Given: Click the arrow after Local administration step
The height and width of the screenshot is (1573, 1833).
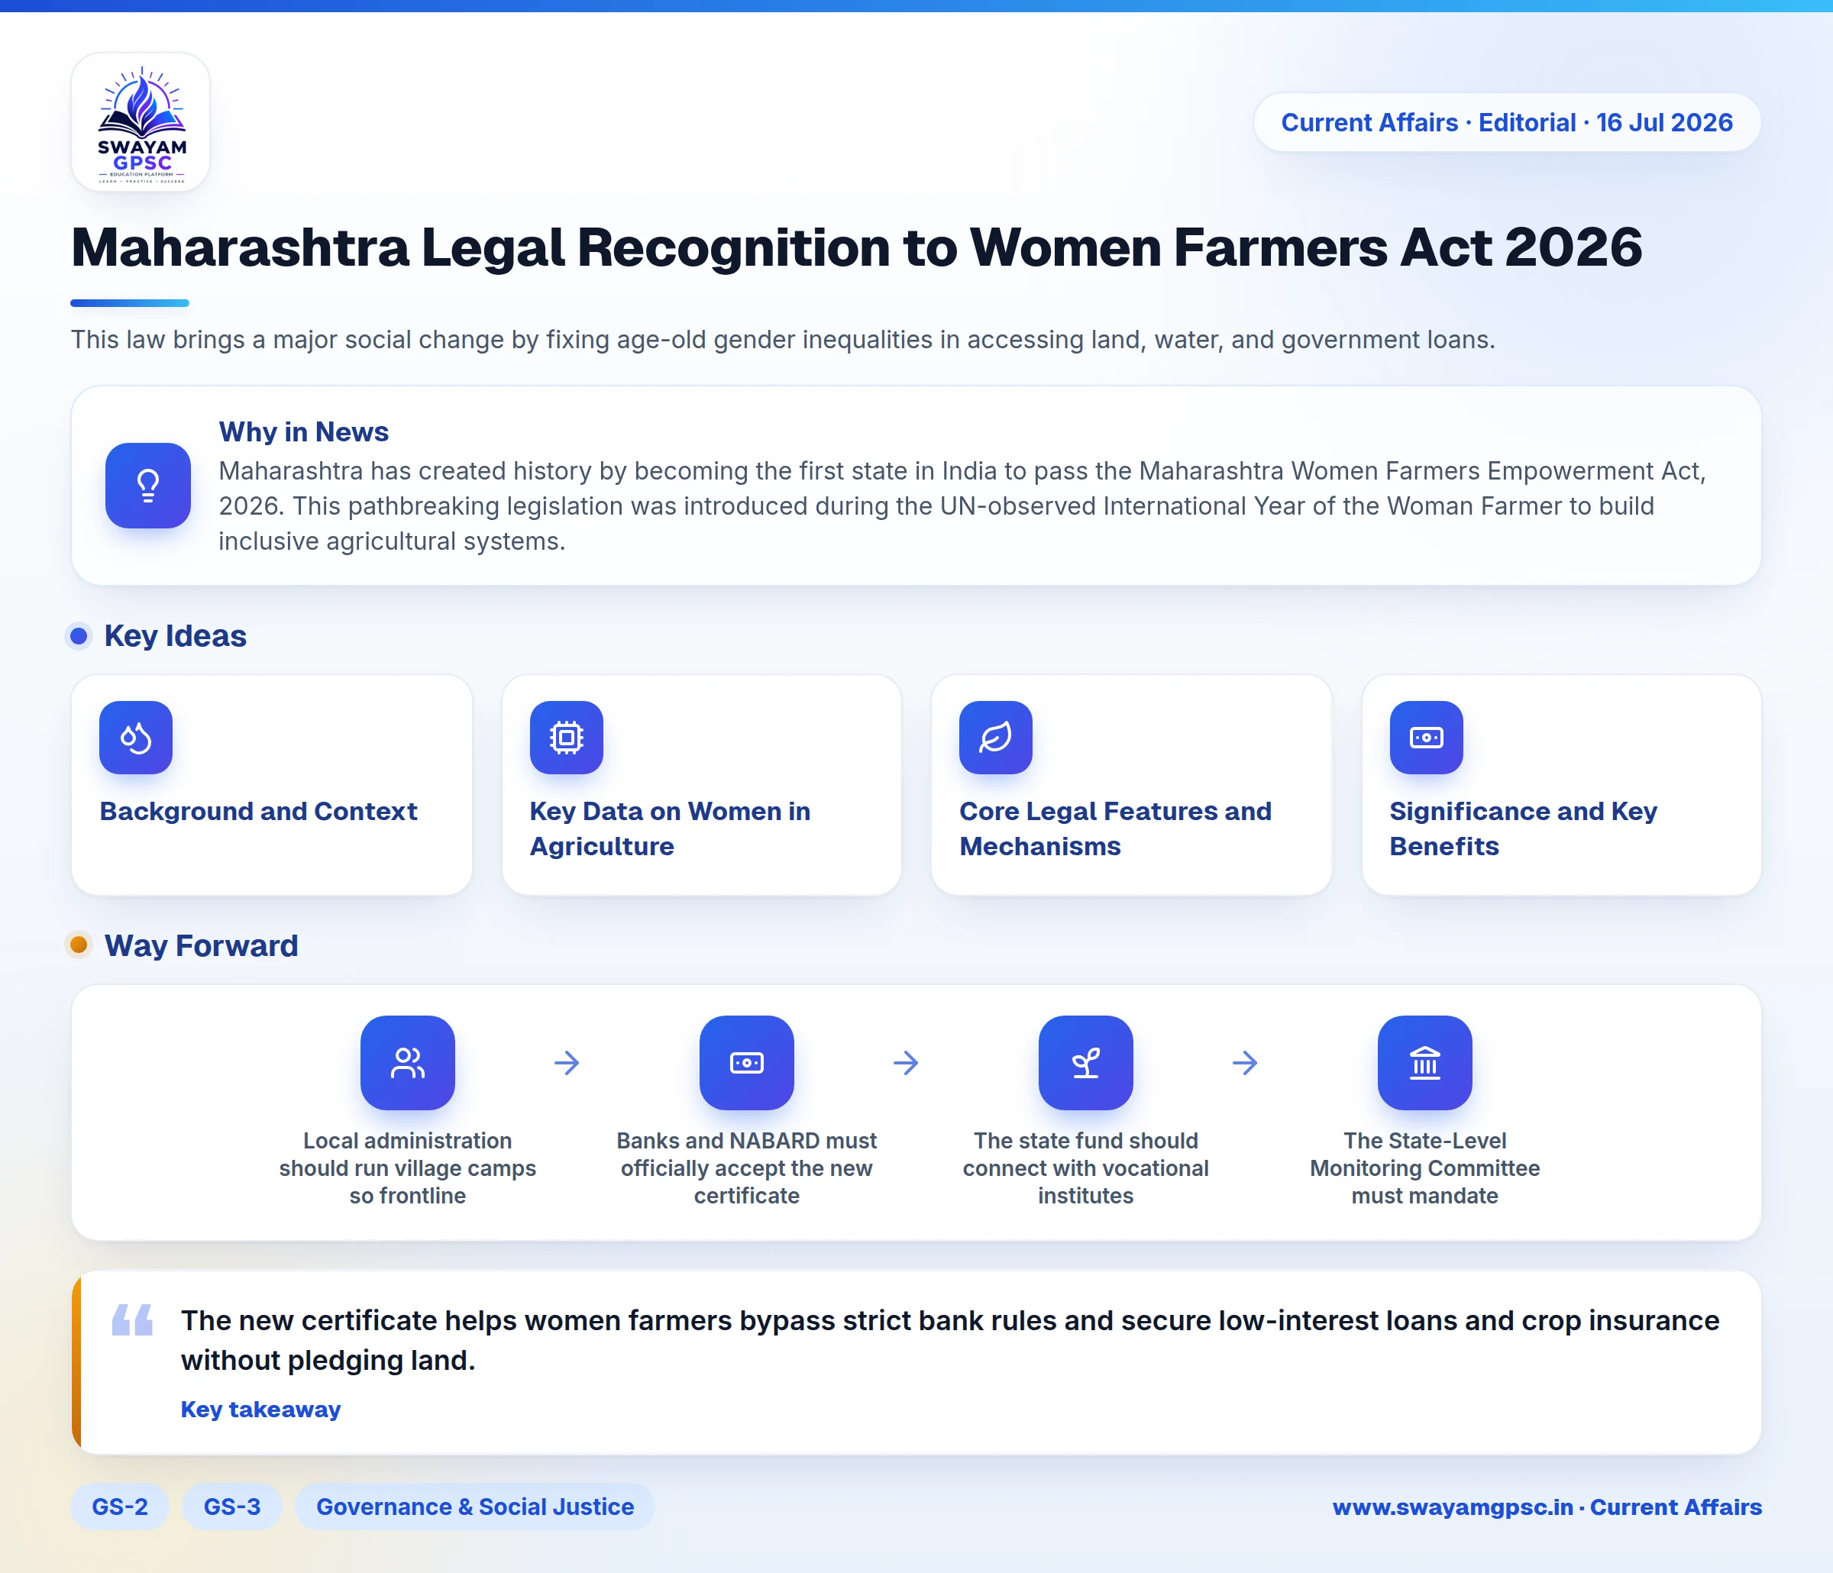Looking at the screenshot, I should (567, 1062).
